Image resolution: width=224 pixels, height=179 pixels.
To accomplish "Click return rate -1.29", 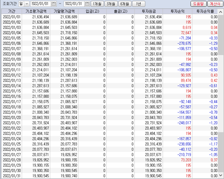I will click(213, 43).
